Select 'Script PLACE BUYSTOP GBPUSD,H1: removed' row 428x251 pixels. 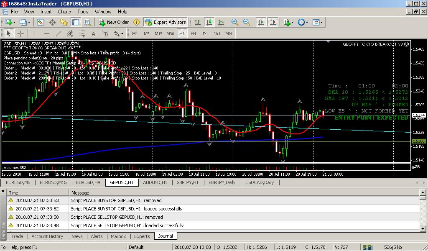tap(213, 200)
